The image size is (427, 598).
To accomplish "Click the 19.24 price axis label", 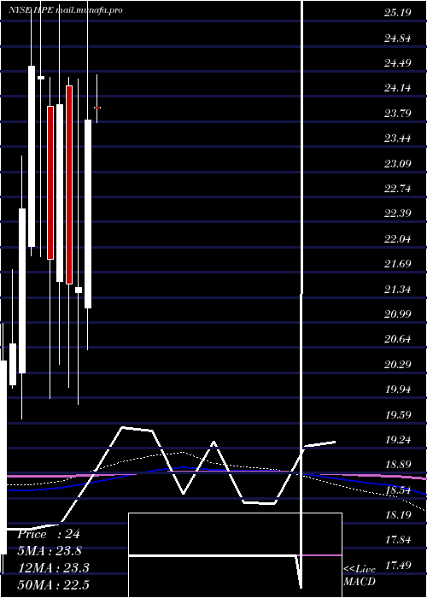I will click(397, 440).
